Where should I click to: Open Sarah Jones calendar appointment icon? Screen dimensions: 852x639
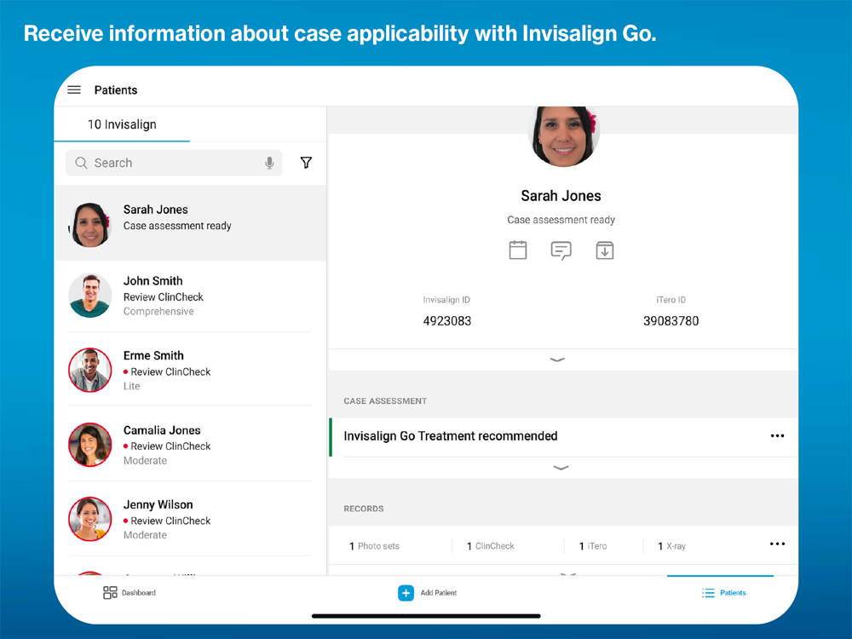518,250
